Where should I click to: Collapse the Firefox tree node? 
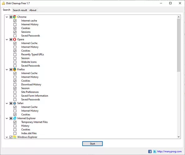(7, 69)
